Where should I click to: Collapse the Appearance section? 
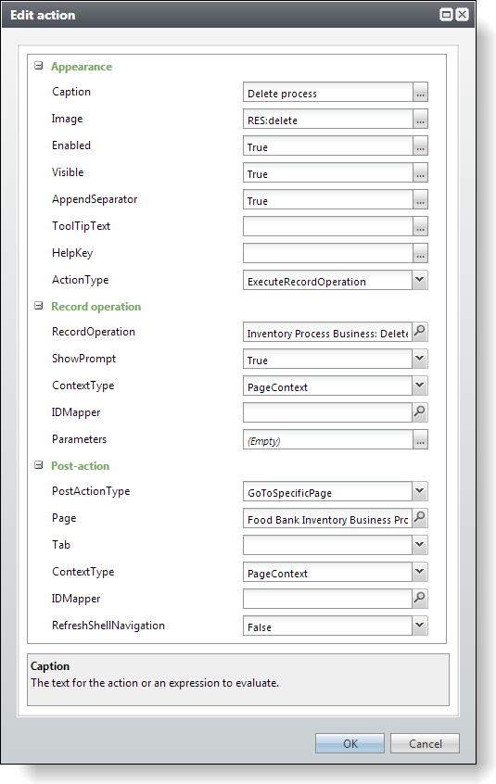[x=39, y=66]
